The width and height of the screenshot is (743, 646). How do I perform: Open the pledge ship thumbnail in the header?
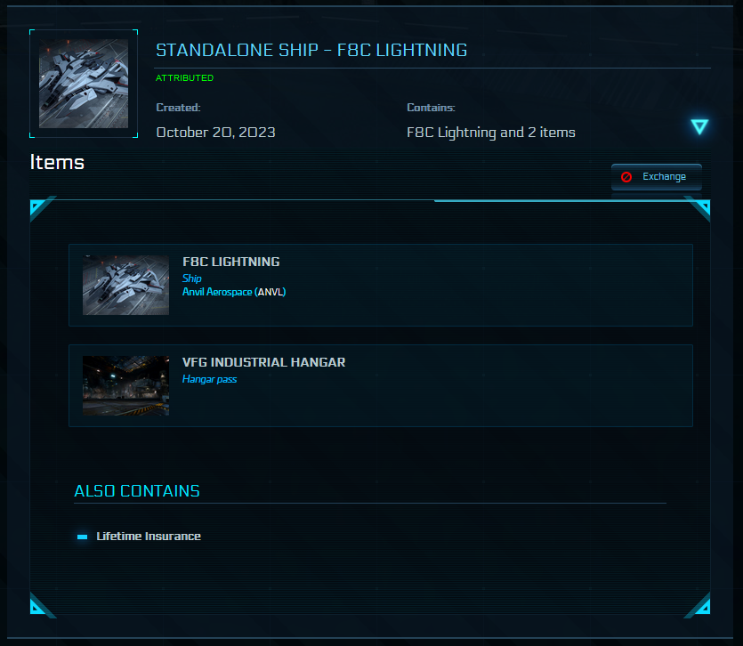(x=84, y=84)
